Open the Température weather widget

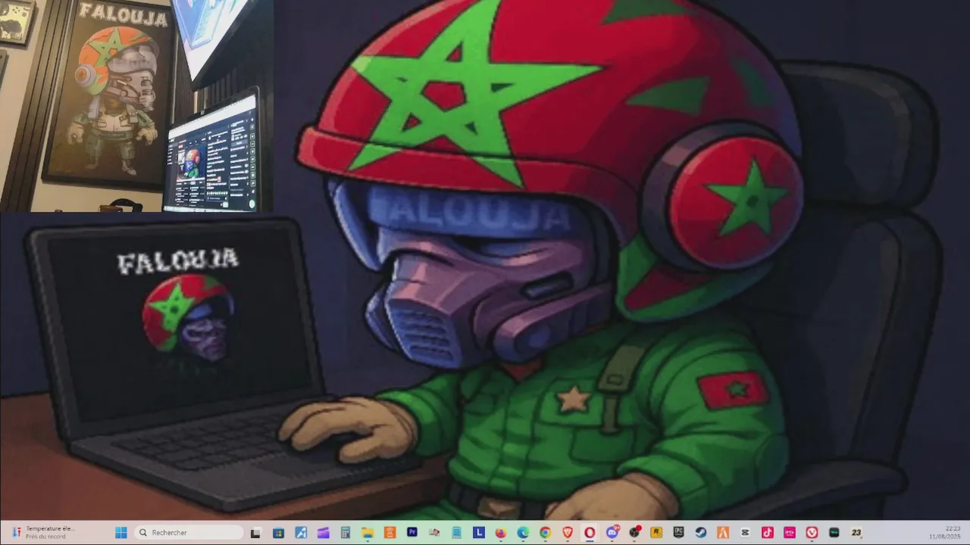(x=44, y=532)
